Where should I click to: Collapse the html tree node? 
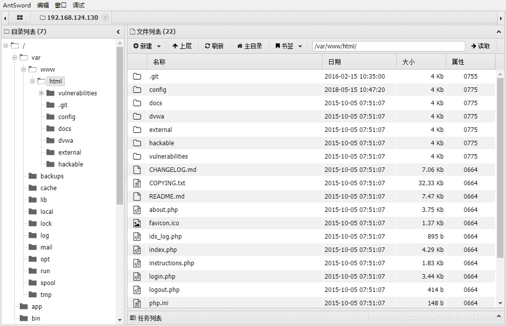tap(32, 81)
